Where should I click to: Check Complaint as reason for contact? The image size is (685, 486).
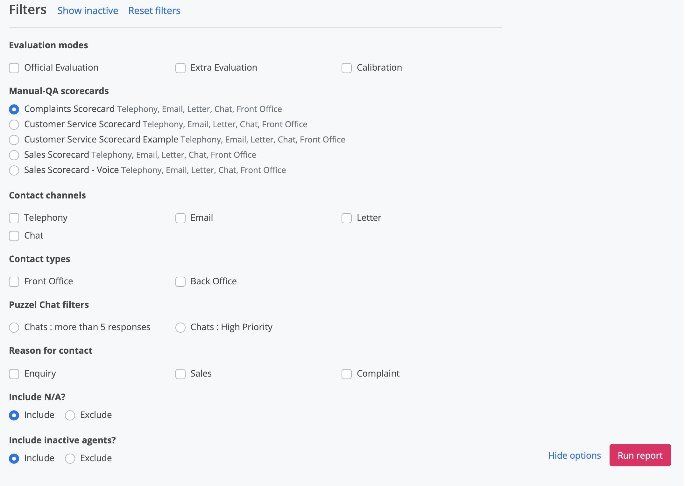pyautogui.click(x=347, y=374)
